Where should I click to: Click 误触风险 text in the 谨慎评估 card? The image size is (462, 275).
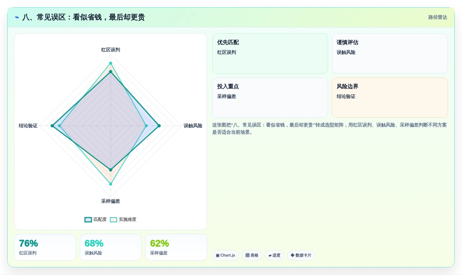[x=346, y=52]
